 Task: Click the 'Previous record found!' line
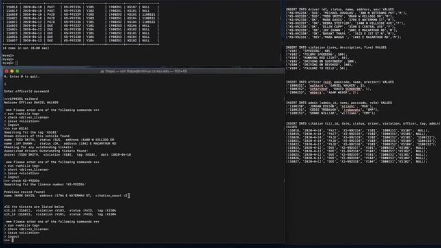(25, 192)
